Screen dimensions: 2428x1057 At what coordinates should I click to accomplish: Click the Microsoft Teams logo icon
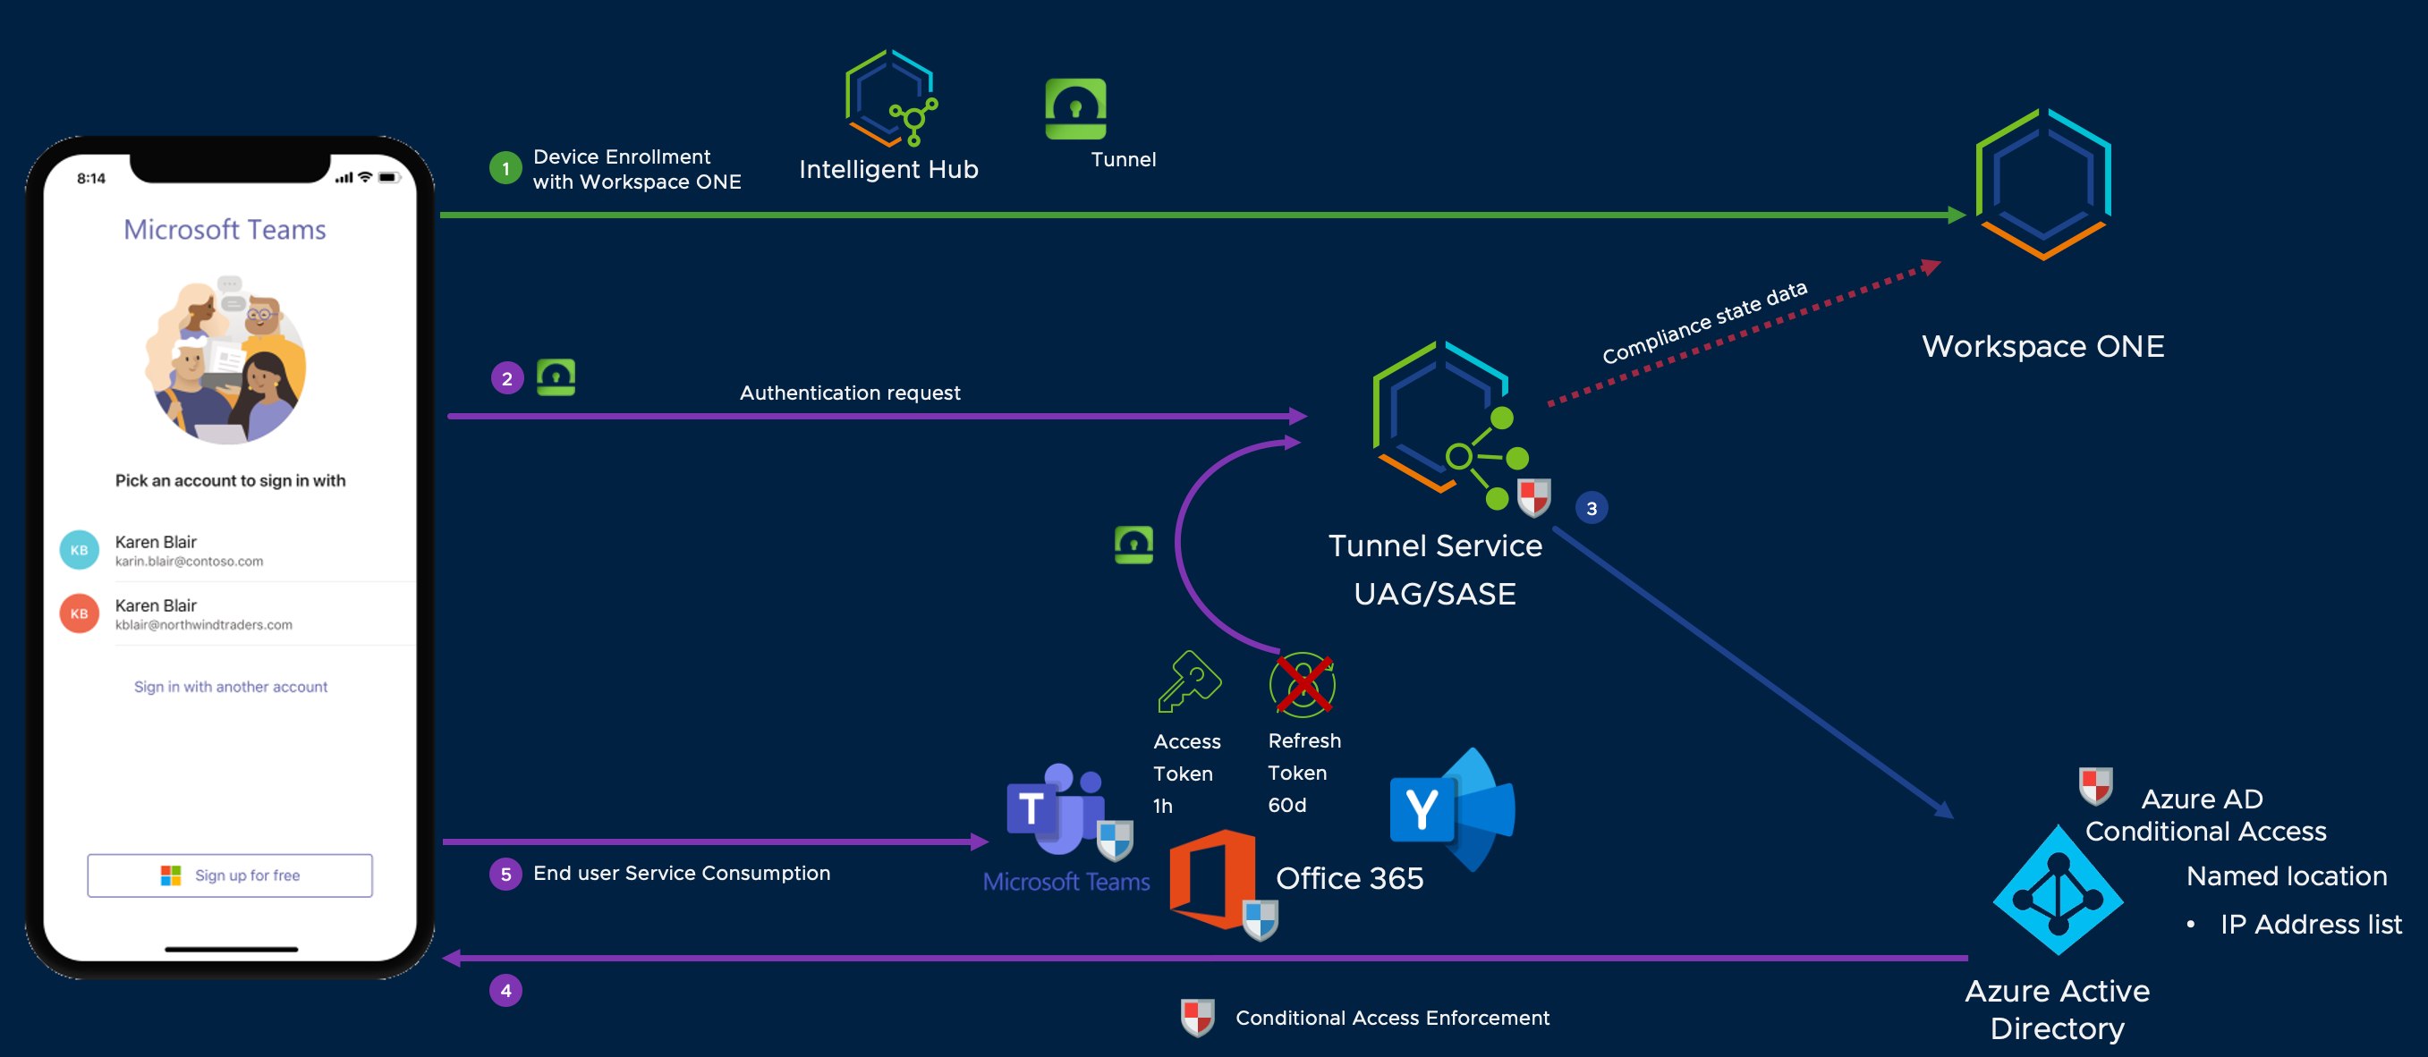(1056, 809)
